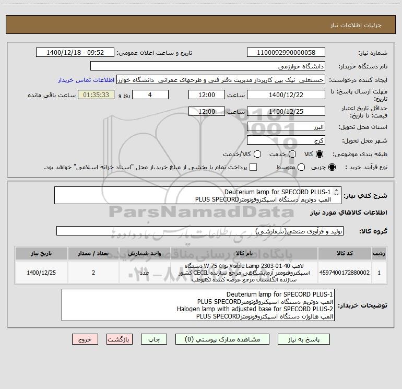
Task: Click the تعداد / مقدار column header
Action: [x=93, y=253]
